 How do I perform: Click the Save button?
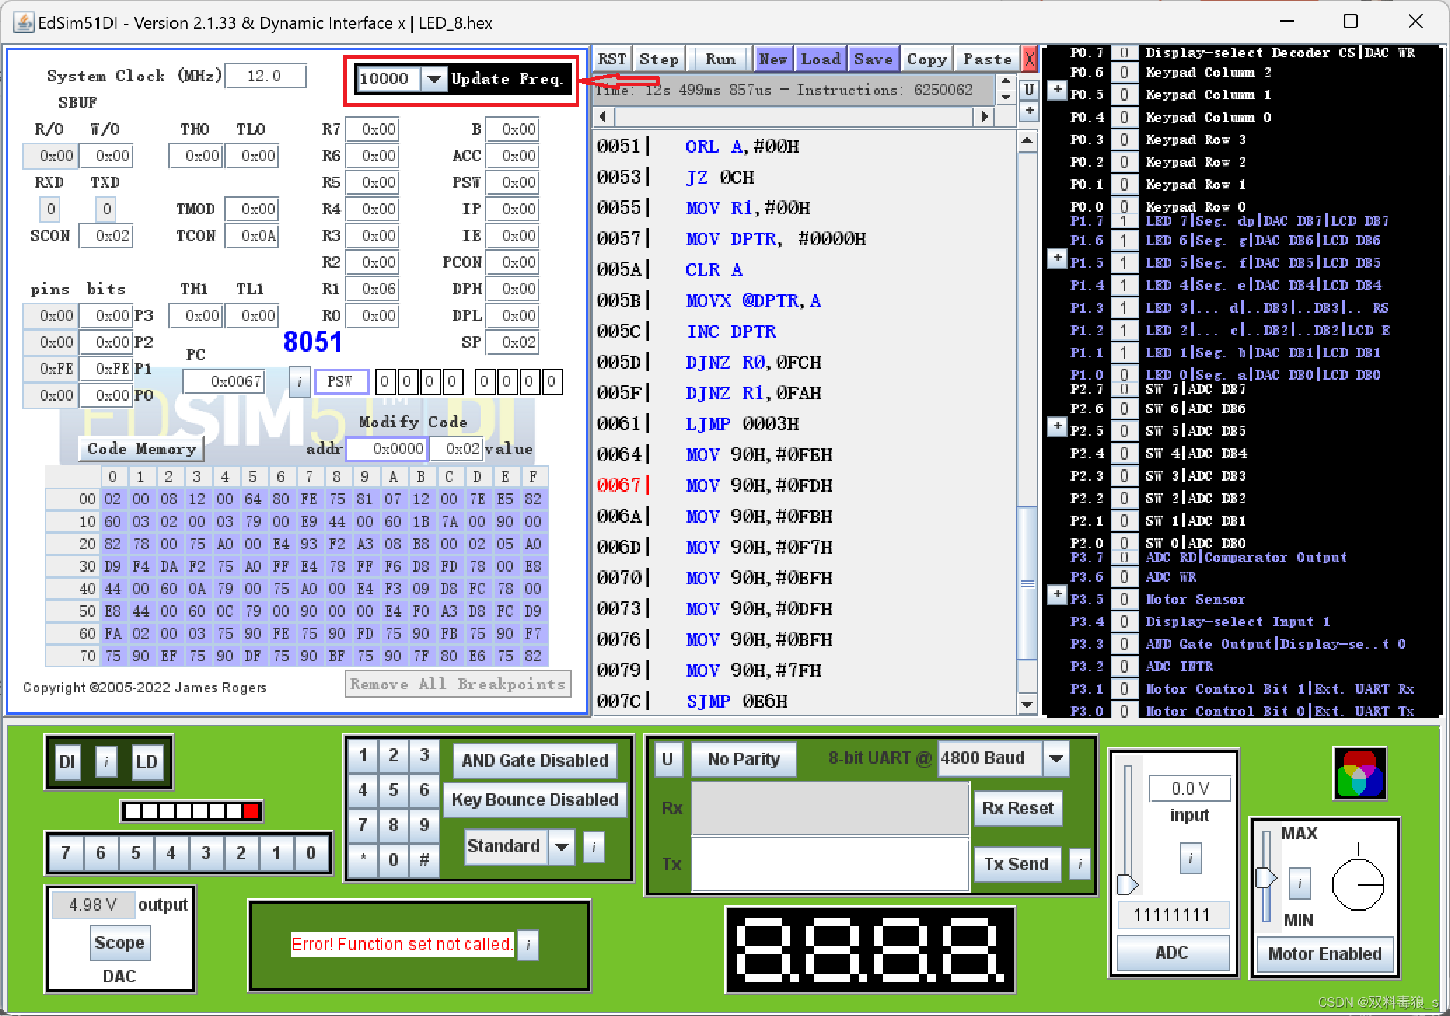pos(874,60)
